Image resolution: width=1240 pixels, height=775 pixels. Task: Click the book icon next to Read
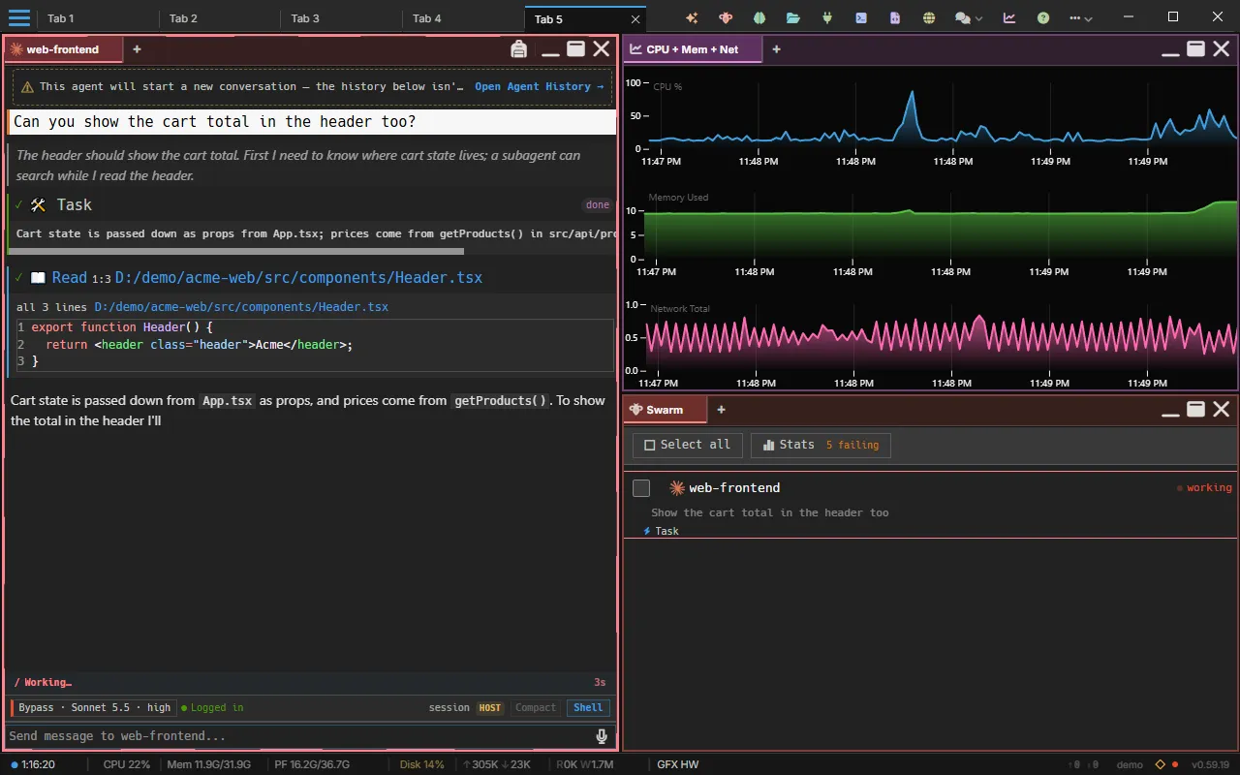coord(39,277)
